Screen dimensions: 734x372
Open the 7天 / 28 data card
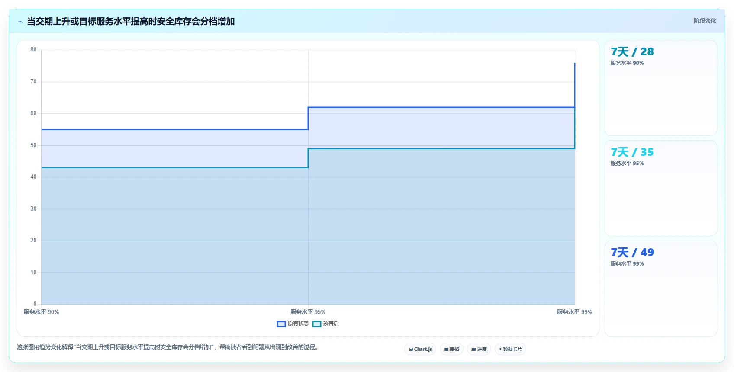click(x=661, y=88)
